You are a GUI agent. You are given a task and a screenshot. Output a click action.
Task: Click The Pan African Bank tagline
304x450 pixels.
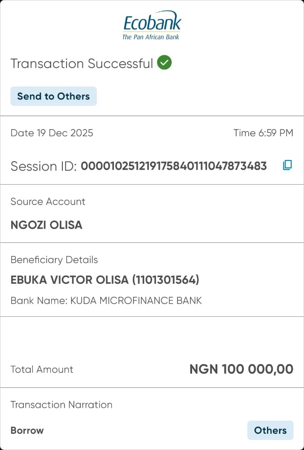click(x=151, y=37)
